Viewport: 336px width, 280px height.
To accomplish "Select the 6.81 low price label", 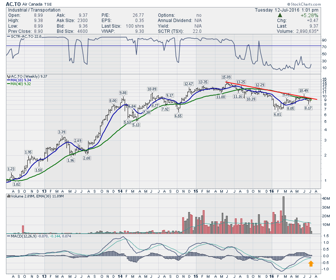I will point(277,114).
